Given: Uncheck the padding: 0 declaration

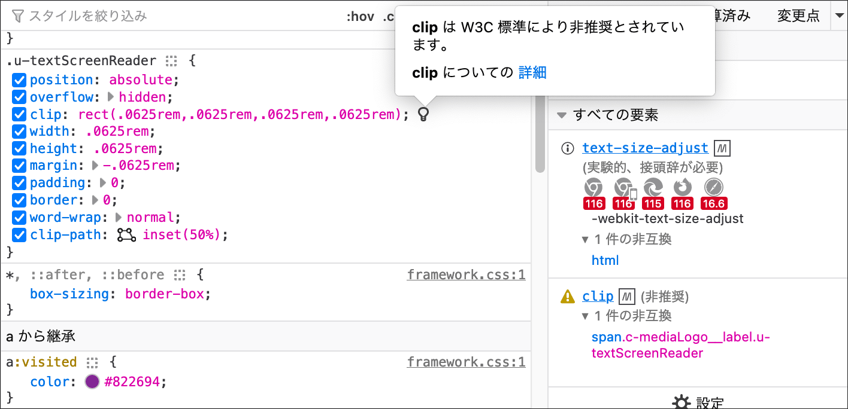Looking at the screenshot, I should pyautogui.click(x=20, y=183).
